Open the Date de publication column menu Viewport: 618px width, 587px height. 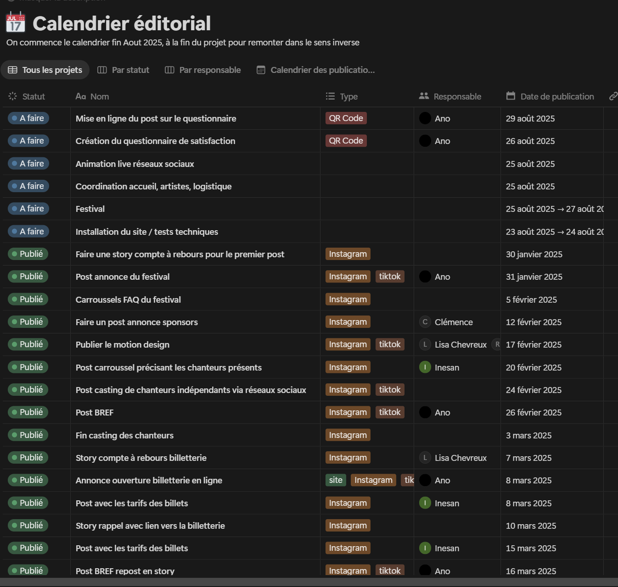pyautogui.click(x=557, y=96)
